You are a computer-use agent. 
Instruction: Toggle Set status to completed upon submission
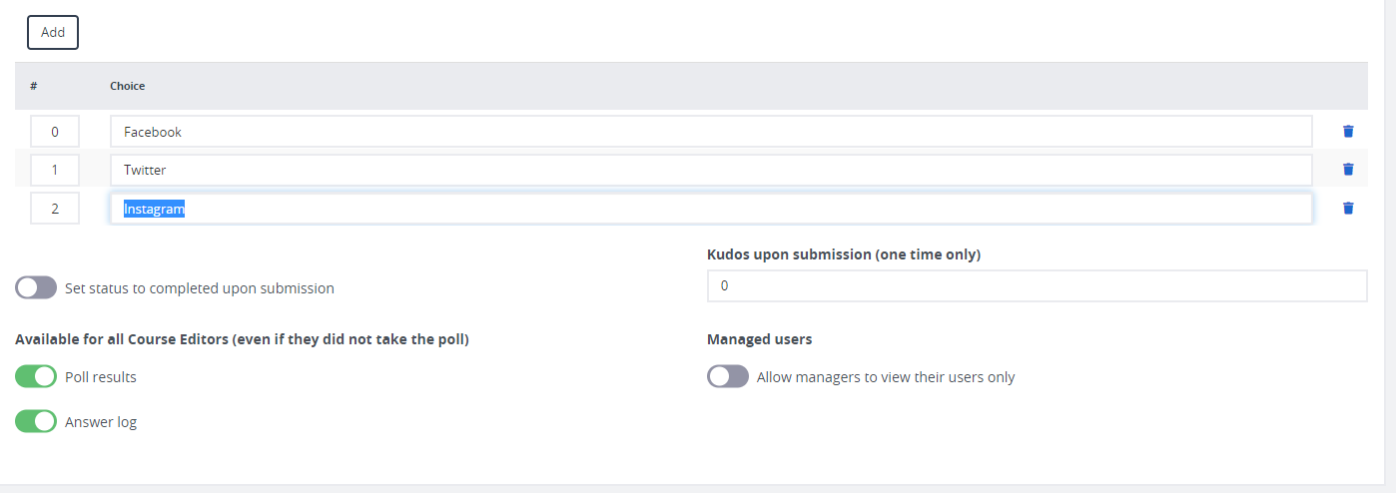36,287
